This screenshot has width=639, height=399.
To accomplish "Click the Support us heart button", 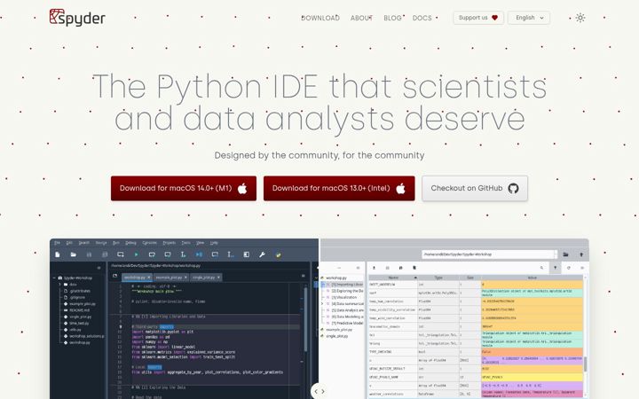I will (x=478, y=18).
